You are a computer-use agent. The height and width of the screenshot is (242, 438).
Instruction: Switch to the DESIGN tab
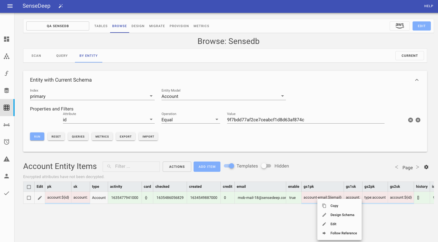[138, 26]
